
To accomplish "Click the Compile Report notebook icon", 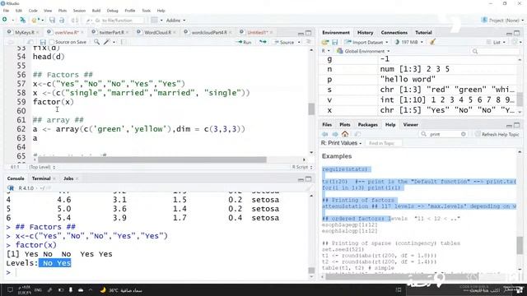I will [x=123, y=42].
